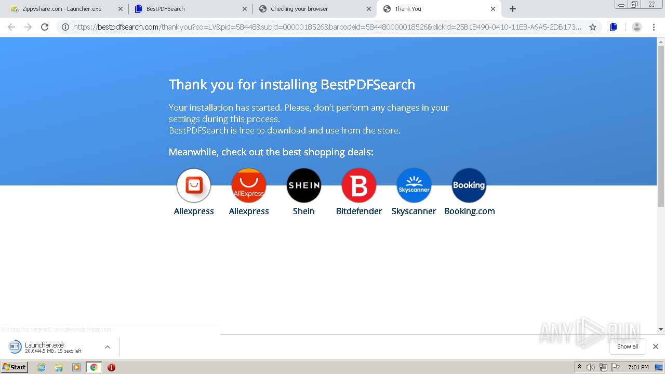This screenshot has width=665, height=374.
Task: Go forward to the next page
Action: pos(28,27)
